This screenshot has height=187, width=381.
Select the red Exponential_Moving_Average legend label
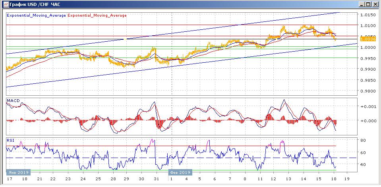tap(97, 15)
